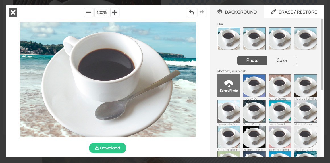The height and width of the screenshot is (163, 330).
Task: Click the 100% zoom level field
Action: (x=102, y=12)
